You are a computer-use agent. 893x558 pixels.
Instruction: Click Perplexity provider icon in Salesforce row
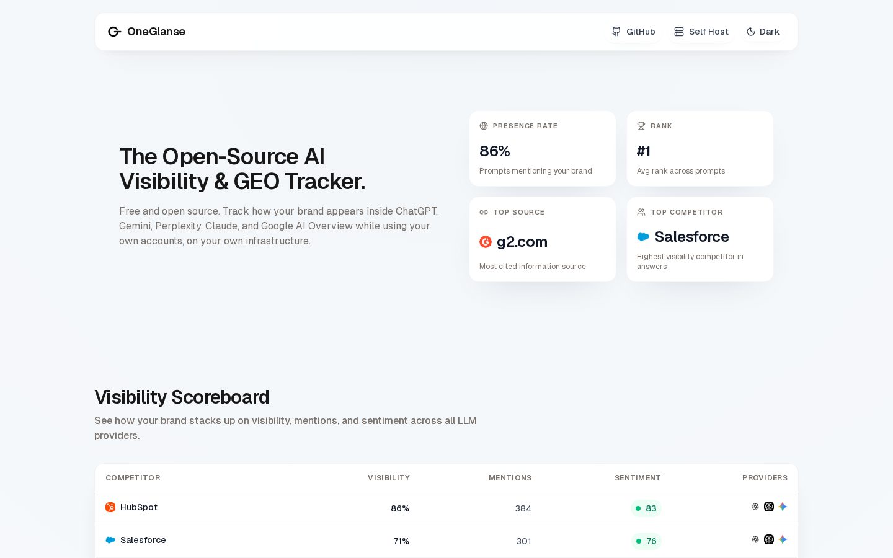tap(769, 539)
